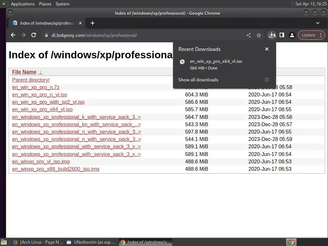Open Chrome three-dot menu
Screen dimensions: 328x246
click(321, 35)
